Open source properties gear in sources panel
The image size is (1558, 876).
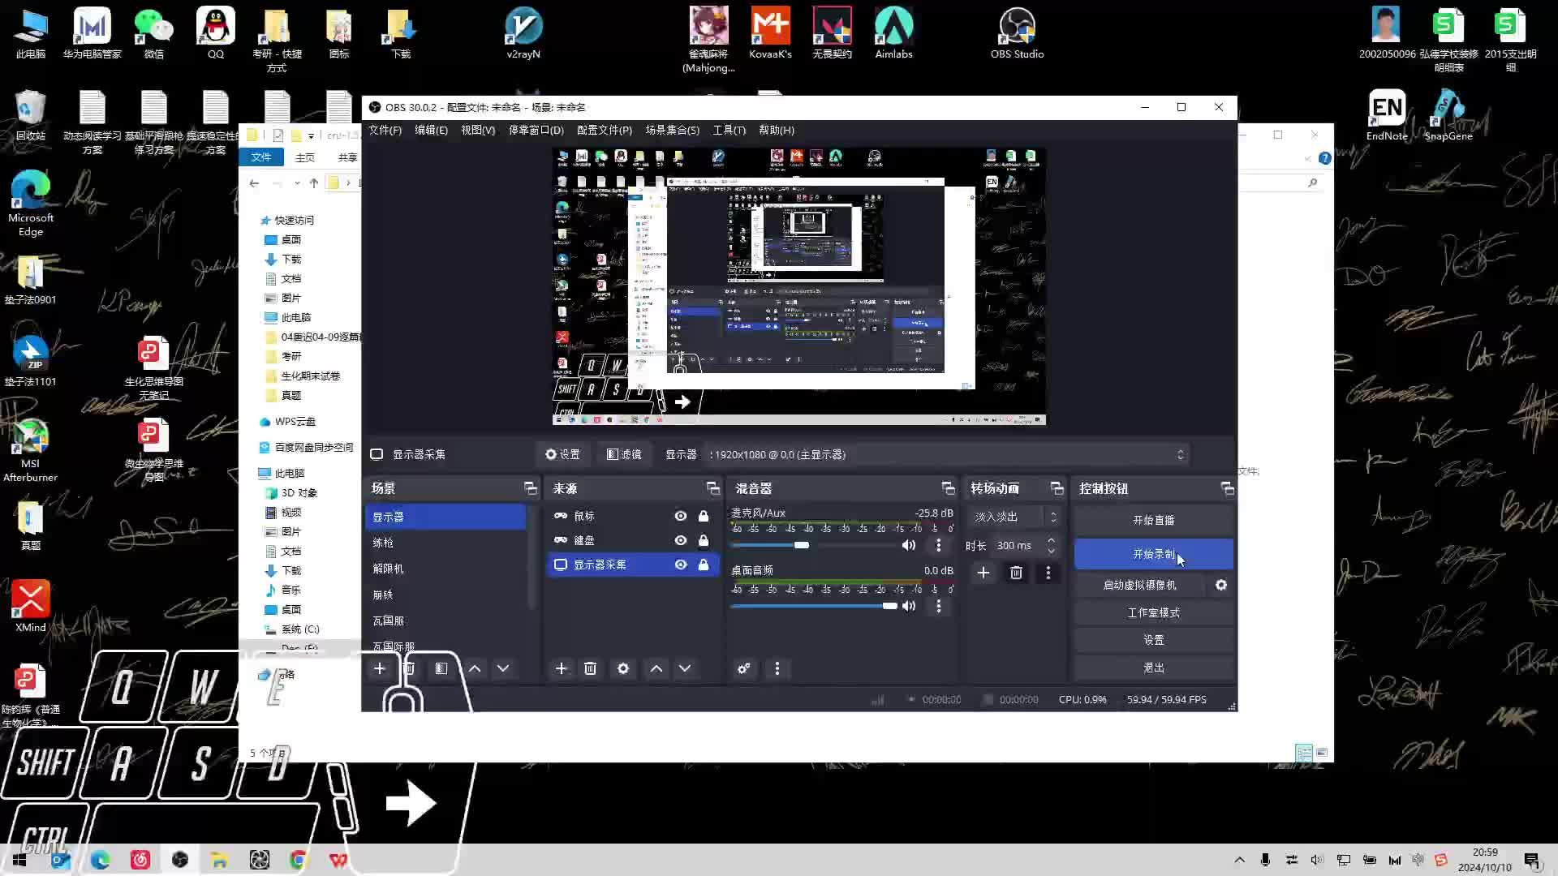point(622,668)
